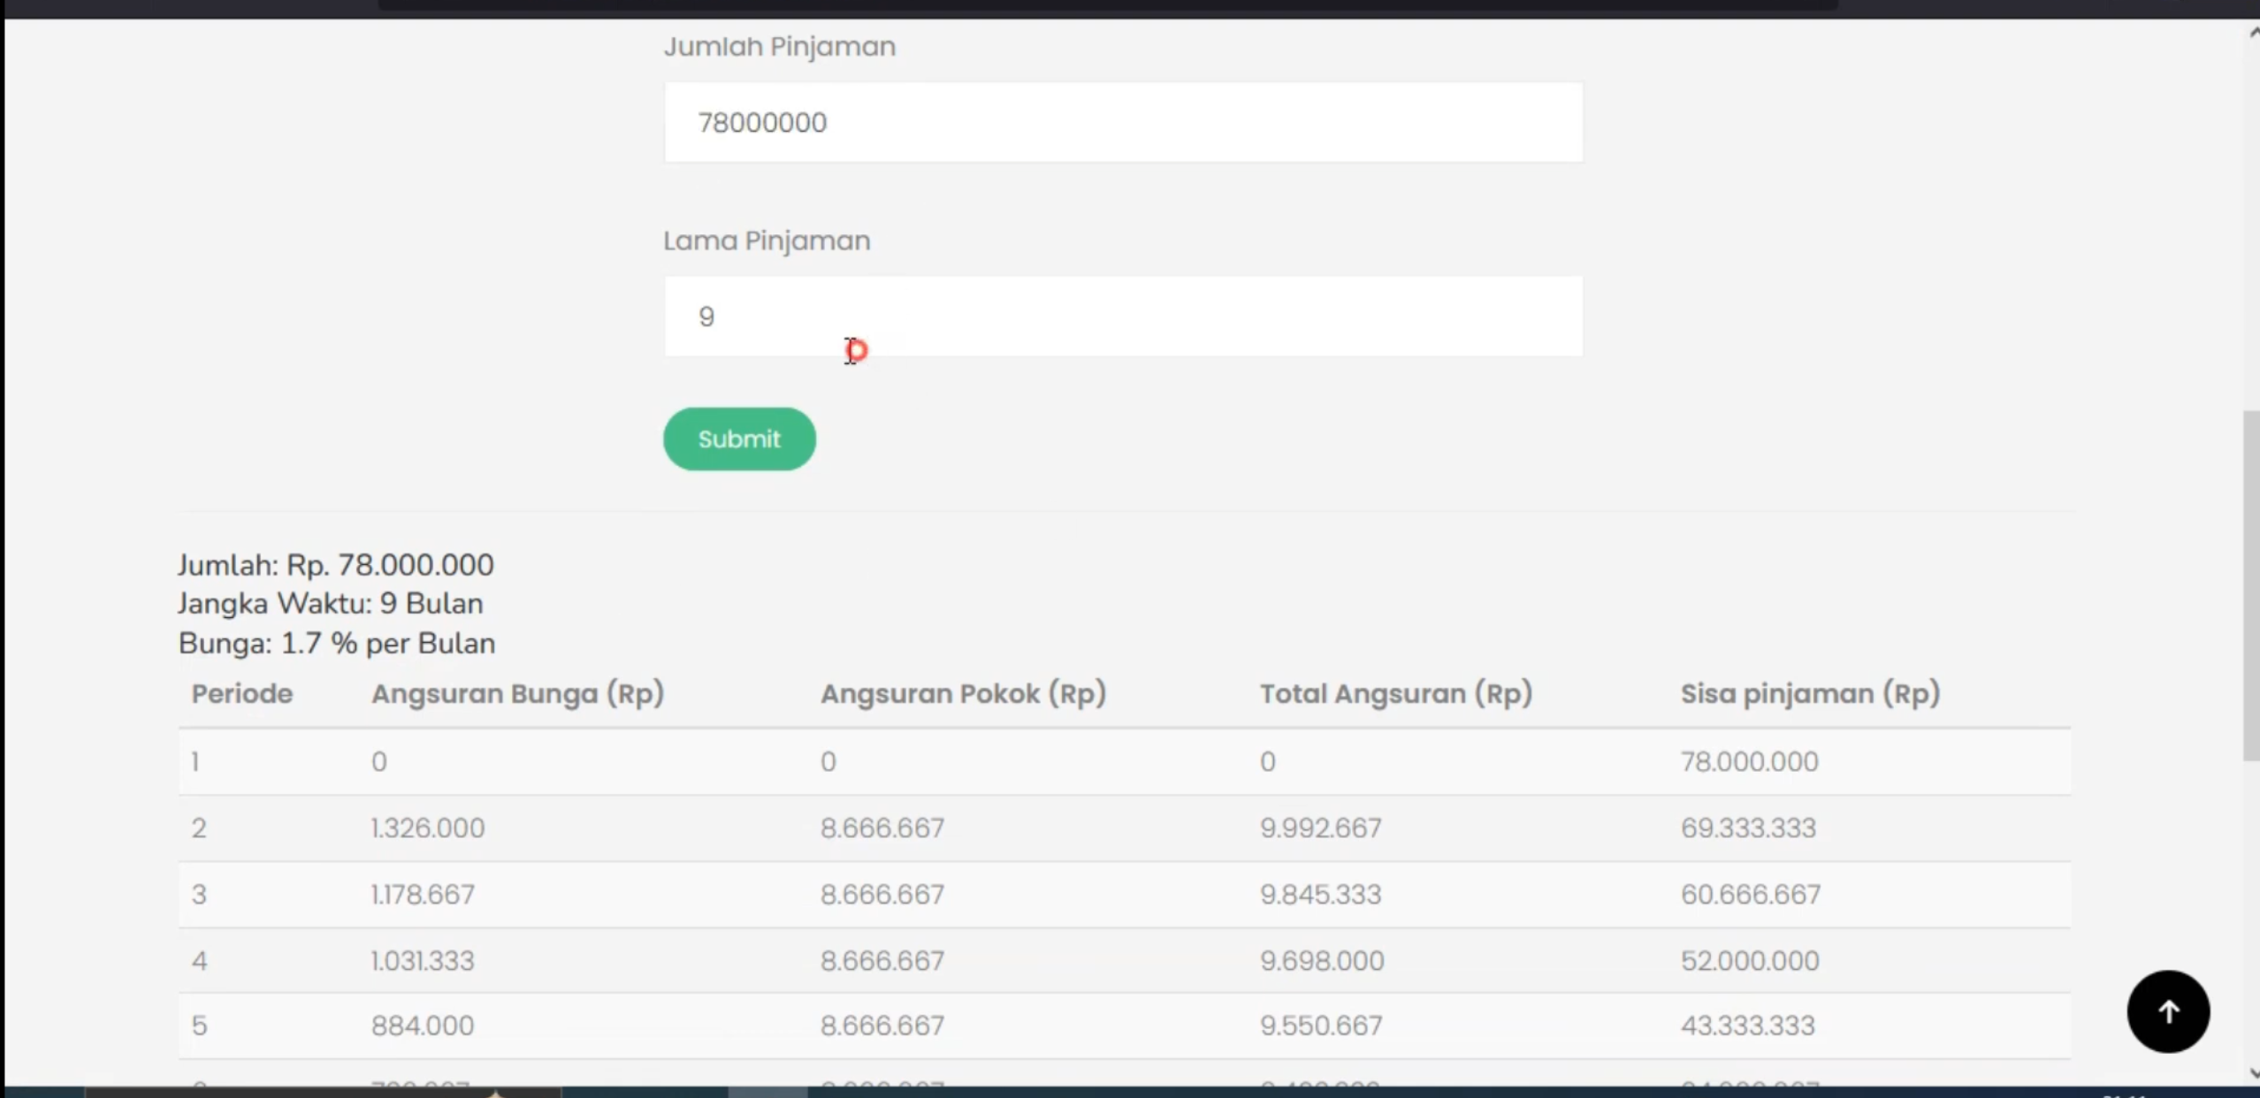Click the 60.666.667 sisa pinjaman cell
Viewport: 2260px width, 1098px height.
point(1750,894)
